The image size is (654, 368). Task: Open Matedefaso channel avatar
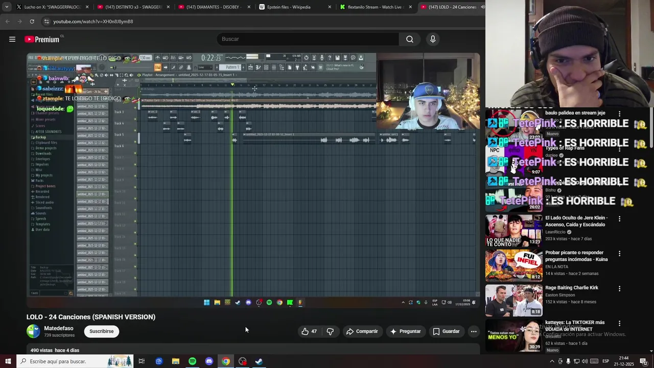pyautogui.click(x=33, y=331)
